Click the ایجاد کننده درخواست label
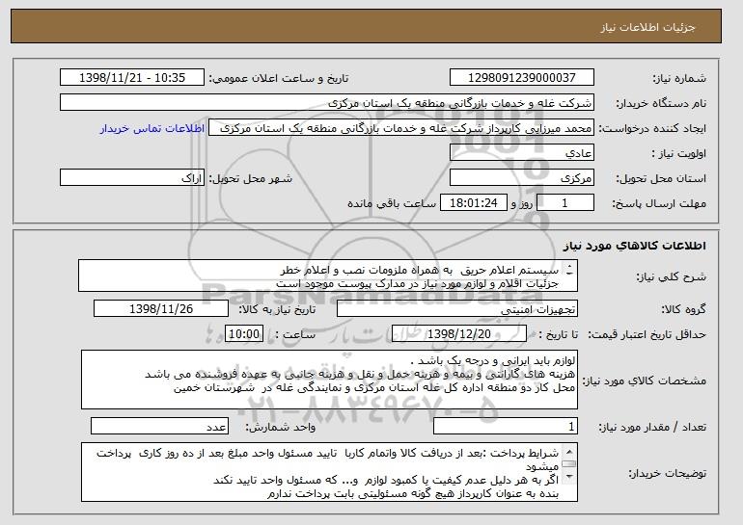Image resolution: width=743 pixels, height=525 pixels. click(x=652, y=129)
